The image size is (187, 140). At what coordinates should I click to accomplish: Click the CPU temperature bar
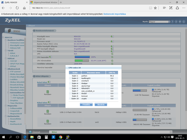82,61
